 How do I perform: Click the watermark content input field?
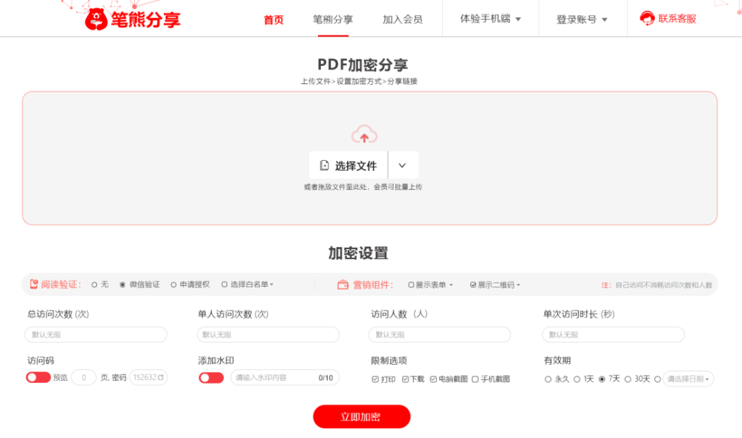coord(285,377)
